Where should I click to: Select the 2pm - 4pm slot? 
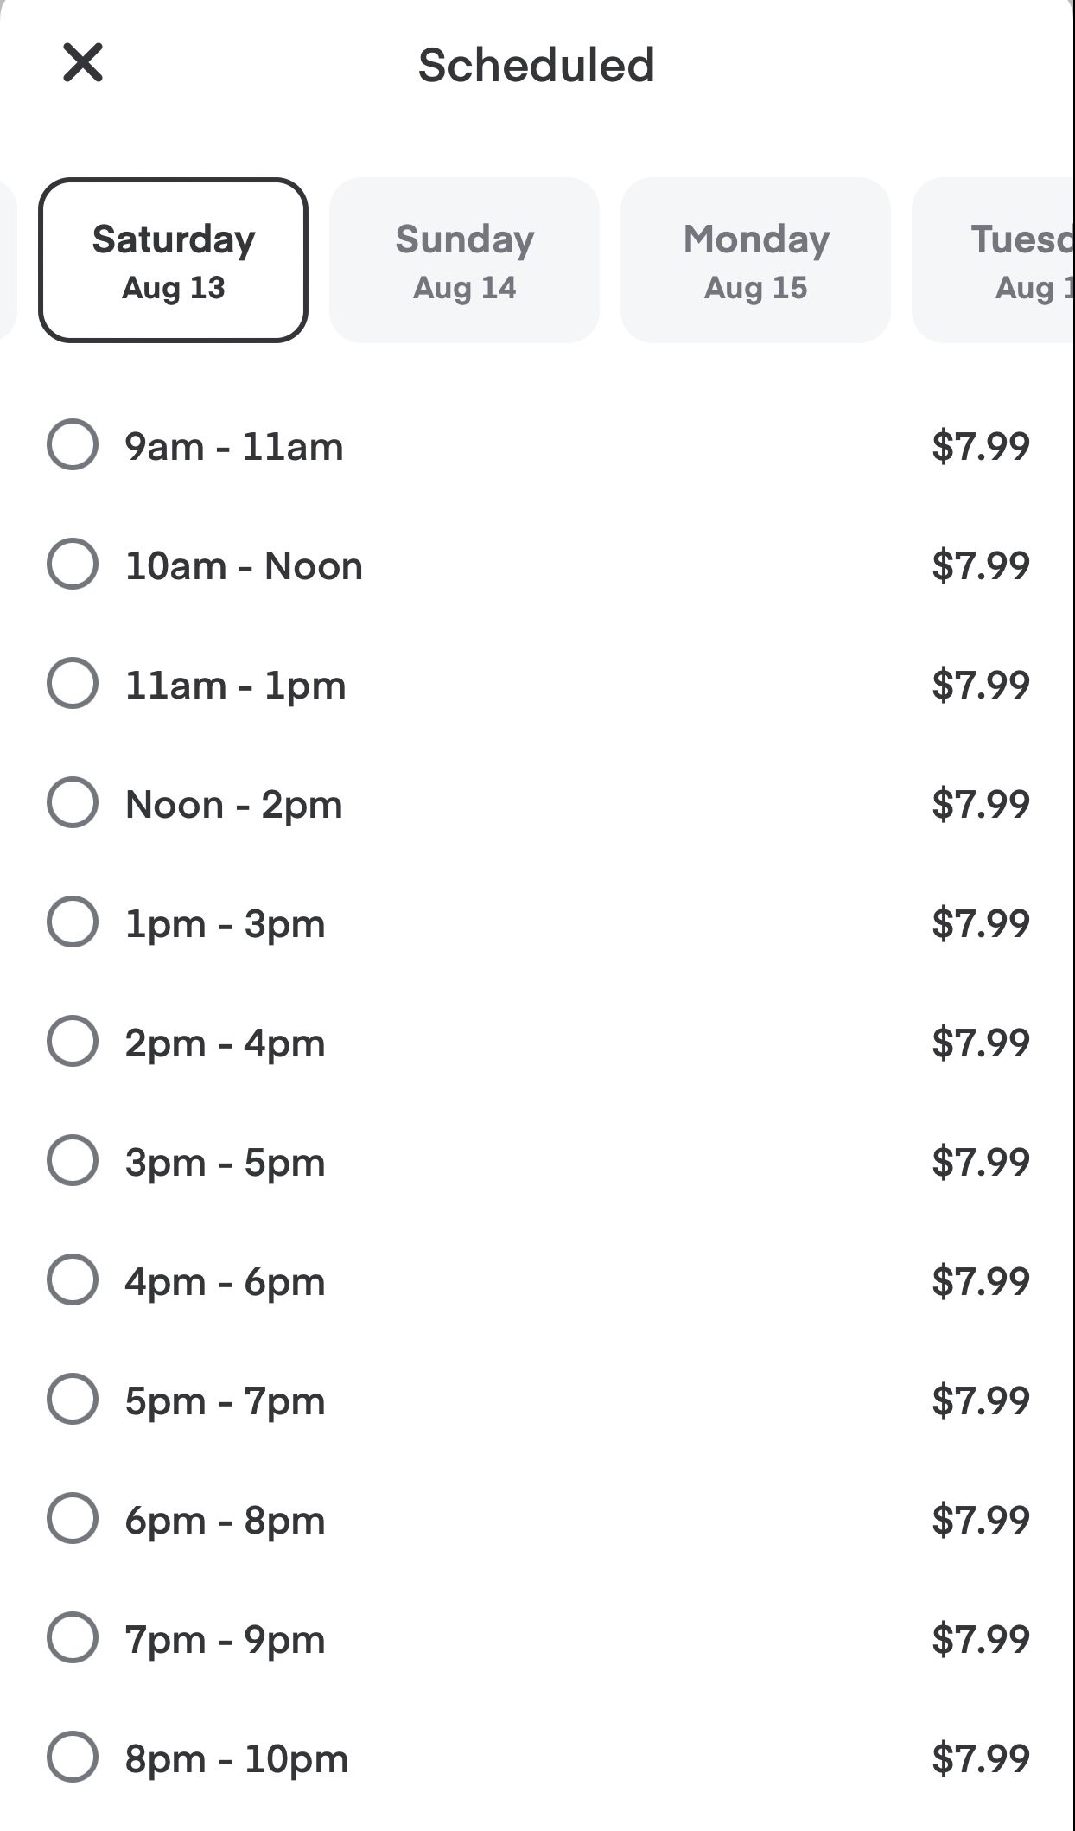73,1042
